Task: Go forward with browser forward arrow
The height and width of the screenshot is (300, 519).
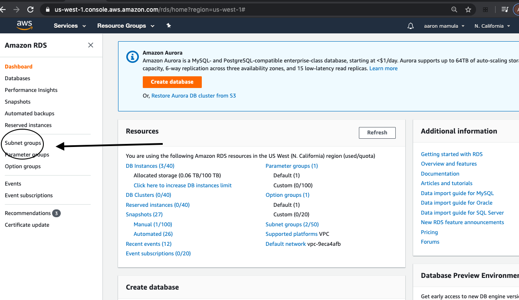Action: pos(16,10)
